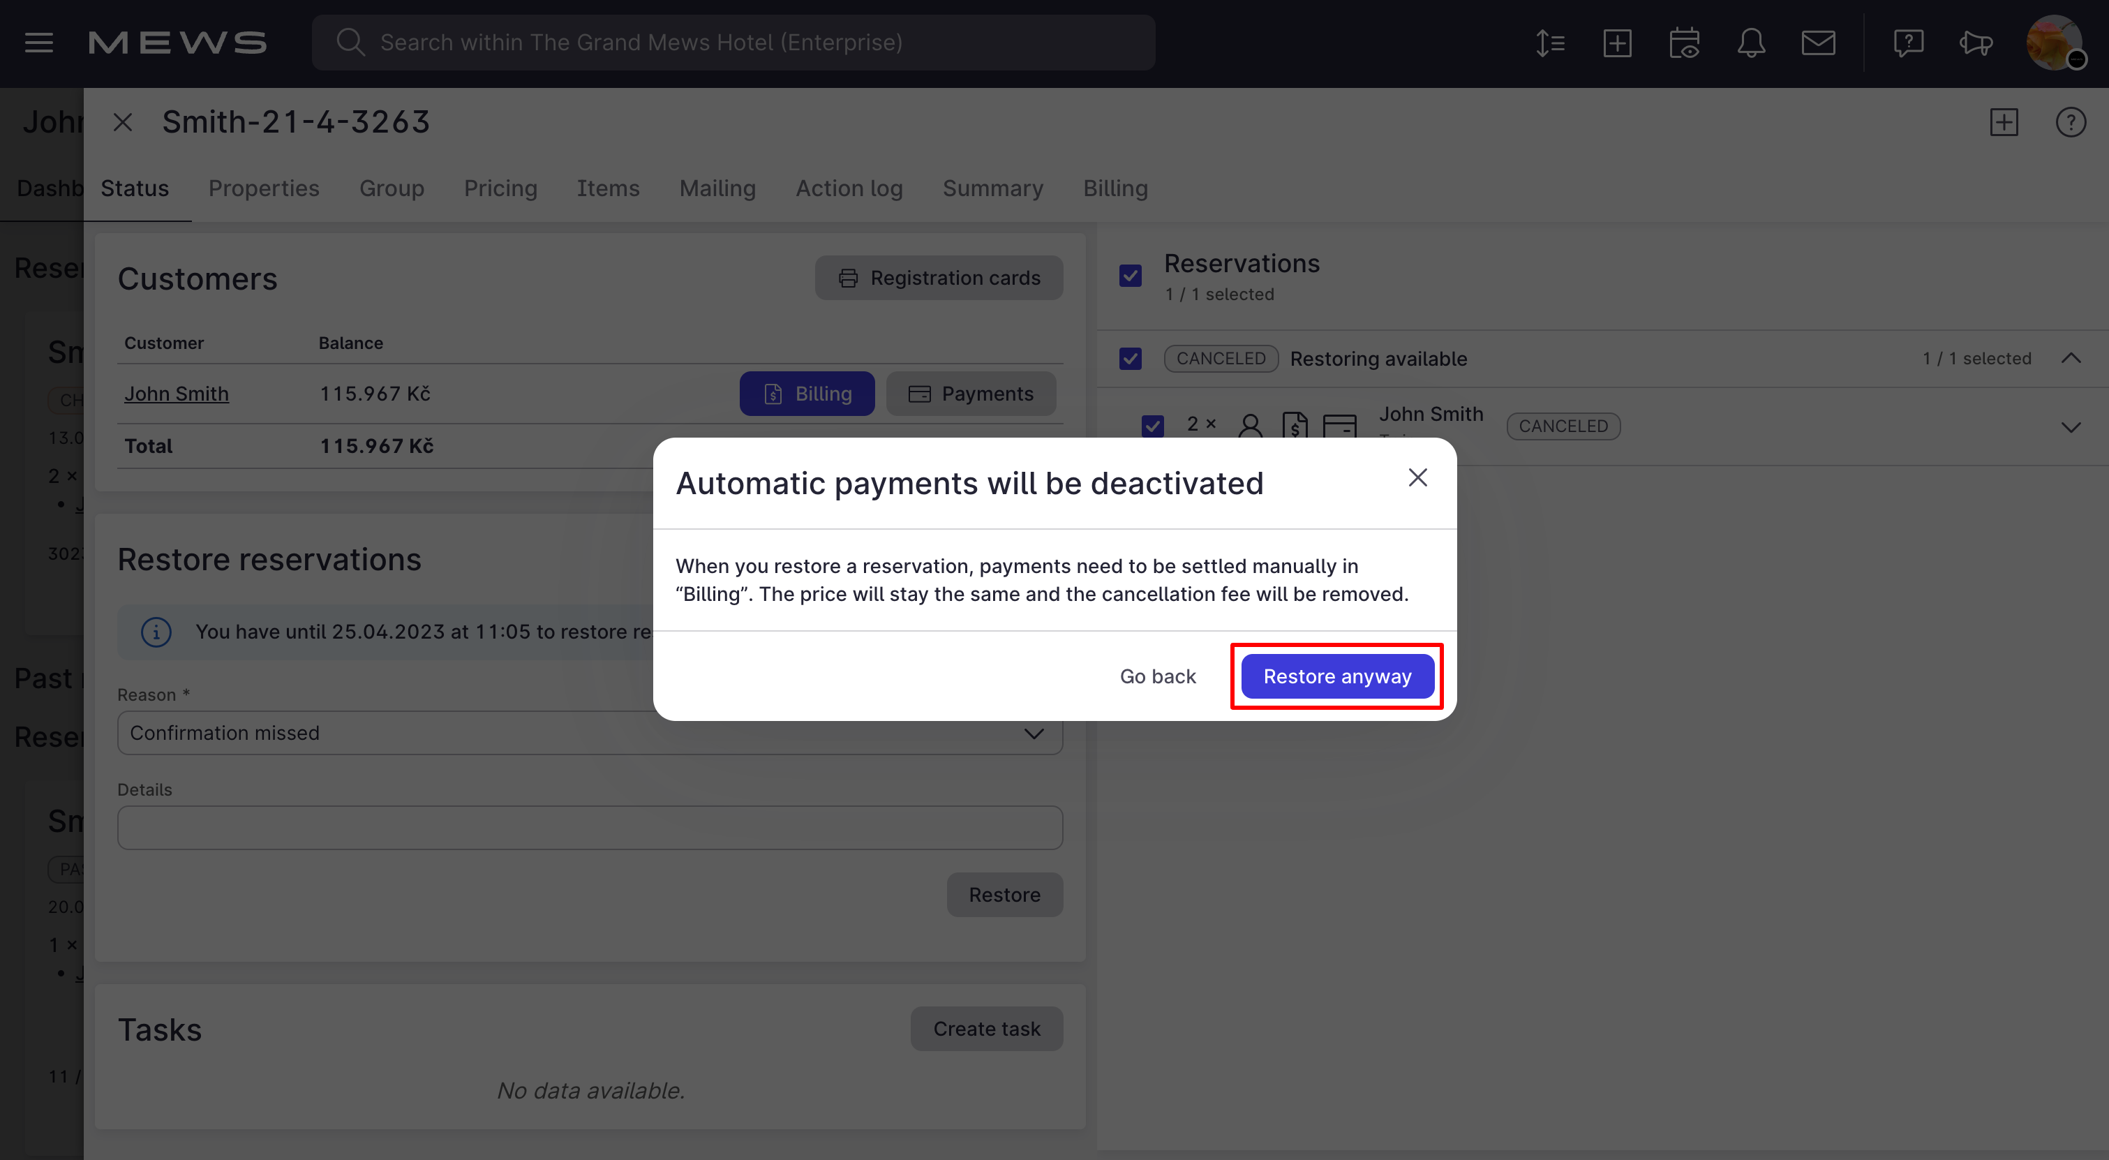Screen dimensions: 2109x1160
Task: Click the calendar availability icon
Action: click(x=1685, y=43)
